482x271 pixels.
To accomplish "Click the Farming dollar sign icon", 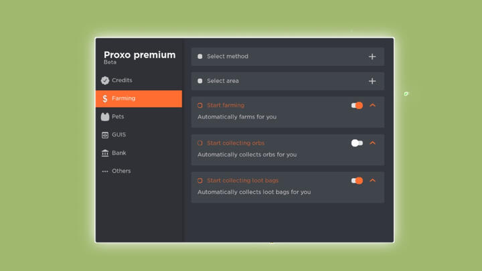I will (105, 98).
